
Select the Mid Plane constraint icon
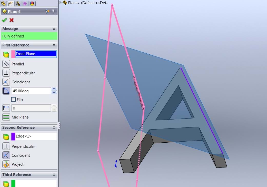tap(6, 117)
